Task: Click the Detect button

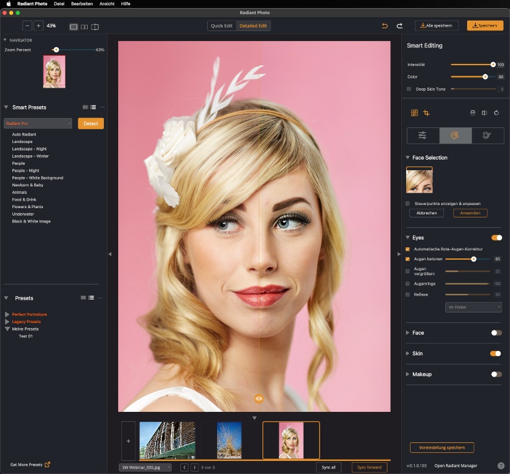Action: click(x=91, y=124)
